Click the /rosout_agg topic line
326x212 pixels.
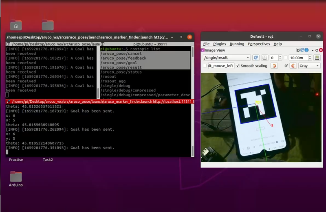(x=113, y=81)
